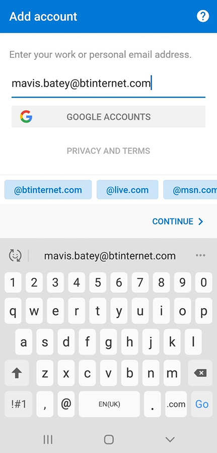Tap CONTINUE to proceed
This screenshot has width=217, height=453.
[x=178, y=221]
